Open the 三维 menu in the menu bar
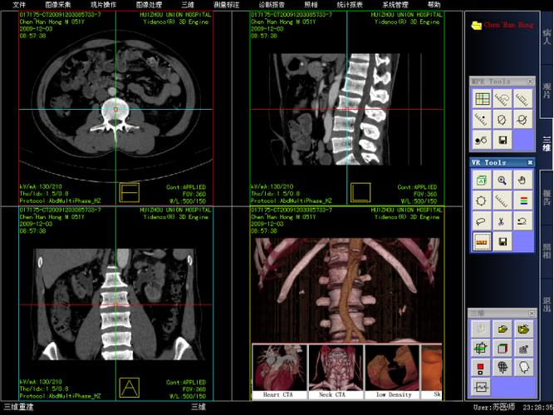The image size is (554, 416). point(188,5)
